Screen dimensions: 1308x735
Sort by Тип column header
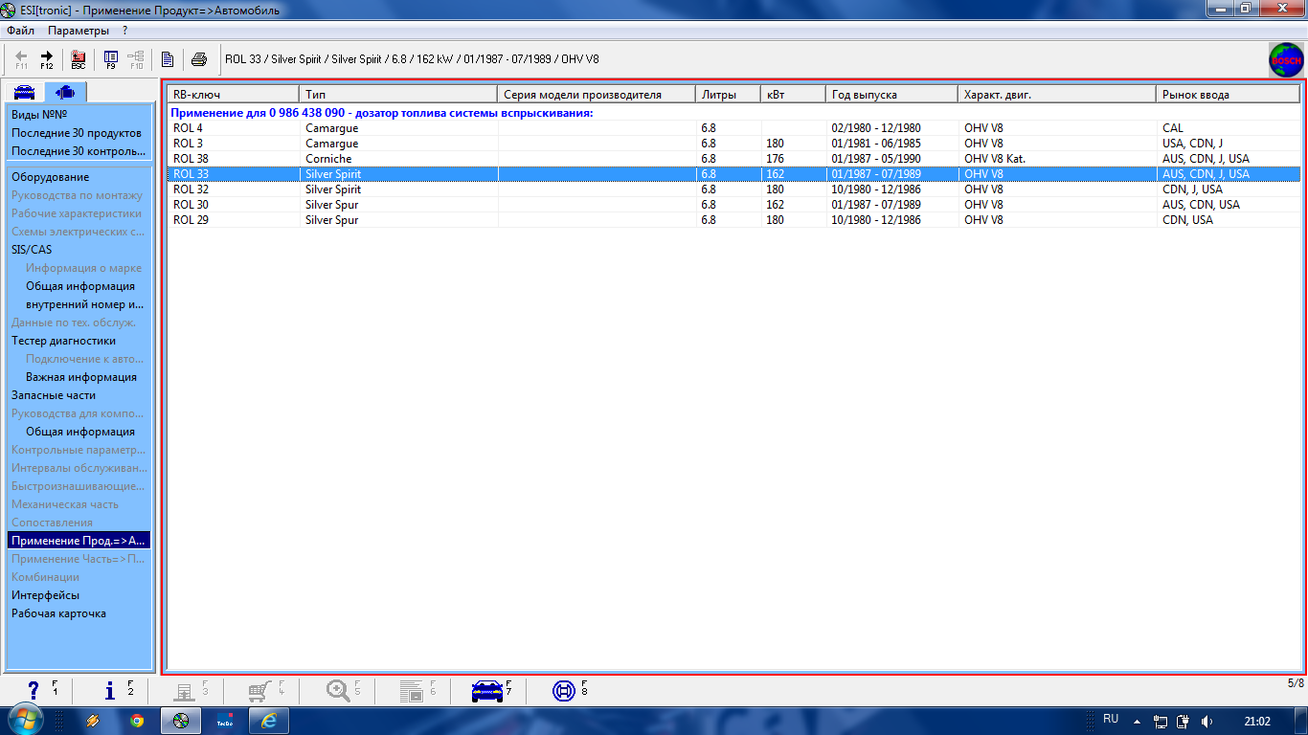tap(398, 95)
